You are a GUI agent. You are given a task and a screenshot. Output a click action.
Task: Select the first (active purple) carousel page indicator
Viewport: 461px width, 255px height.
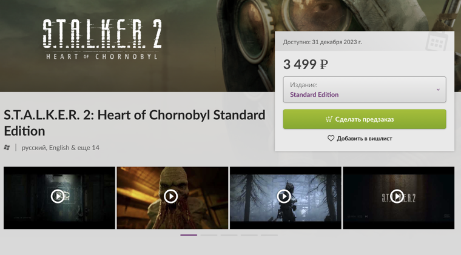coord(189,235)
